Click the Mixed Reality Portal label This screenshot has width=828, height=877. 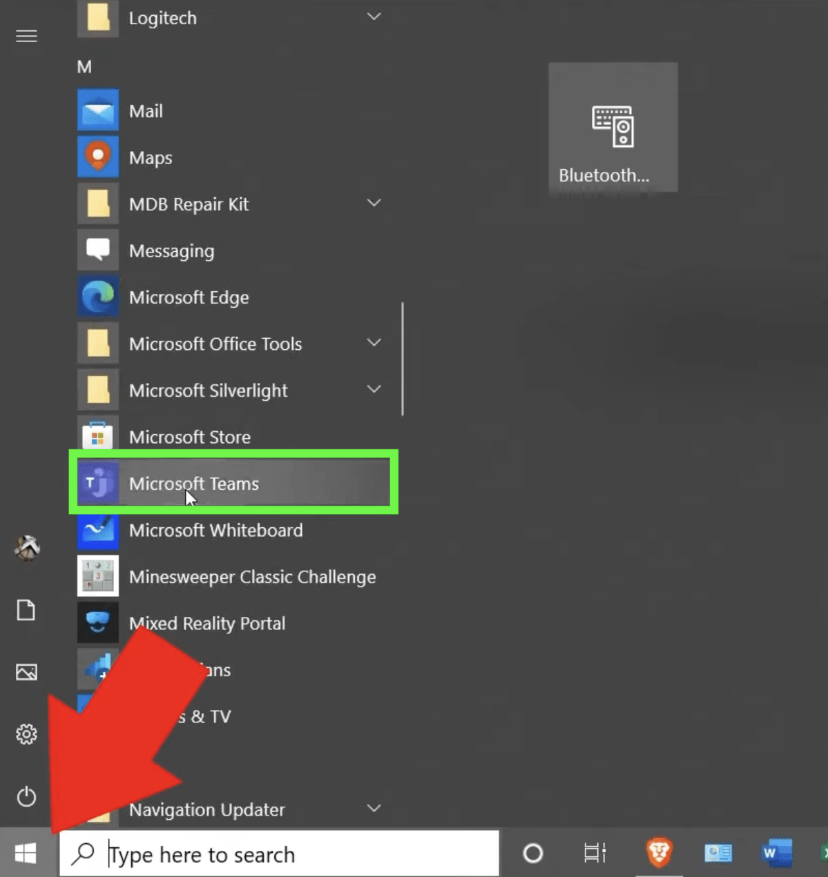[206, 624]
